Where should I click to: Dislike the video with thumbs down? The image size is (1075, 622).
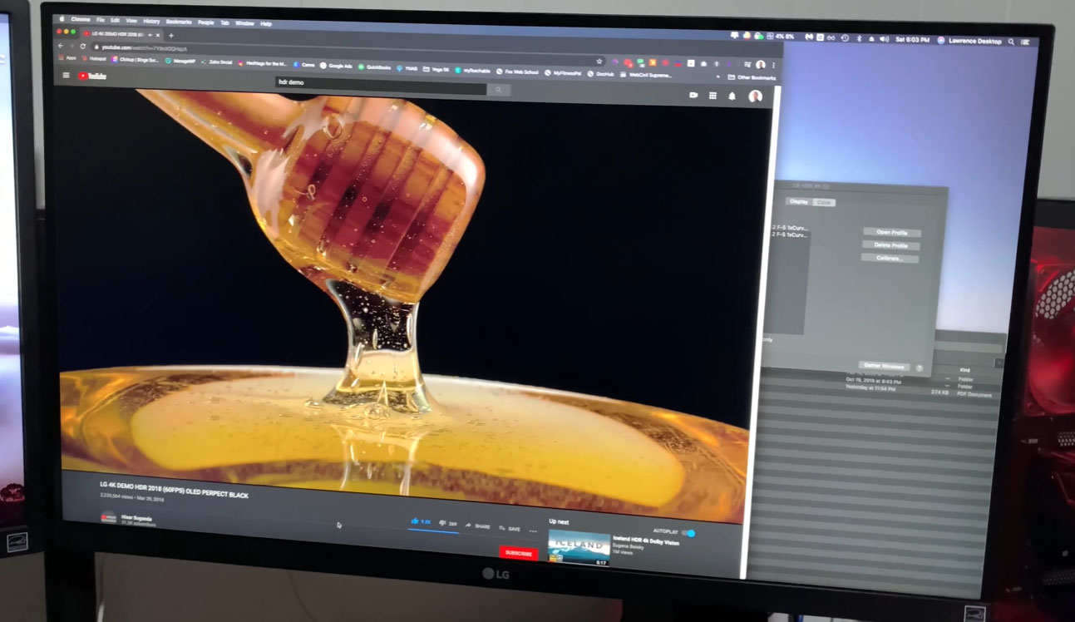click(441, 524)
